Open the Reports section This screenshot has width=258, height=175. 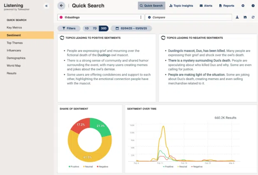click(x=226, y=5)
